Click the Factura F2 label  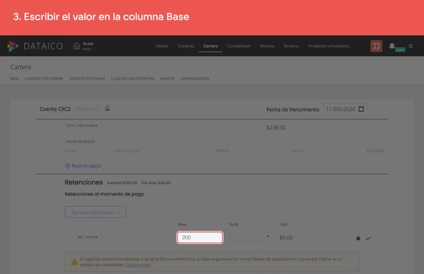87,109
